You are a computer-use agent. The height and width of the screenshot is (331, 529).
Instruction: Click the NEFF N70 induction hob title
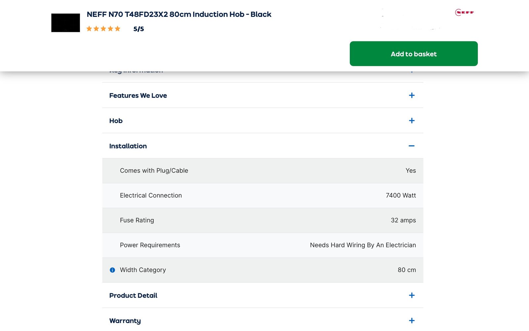coord(179,15)
